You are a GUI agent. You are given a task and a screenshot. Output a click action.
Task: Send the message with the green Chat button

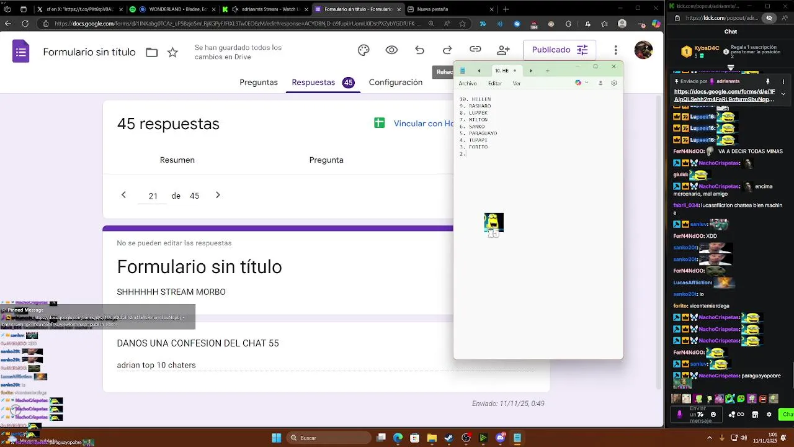(788, 415)
